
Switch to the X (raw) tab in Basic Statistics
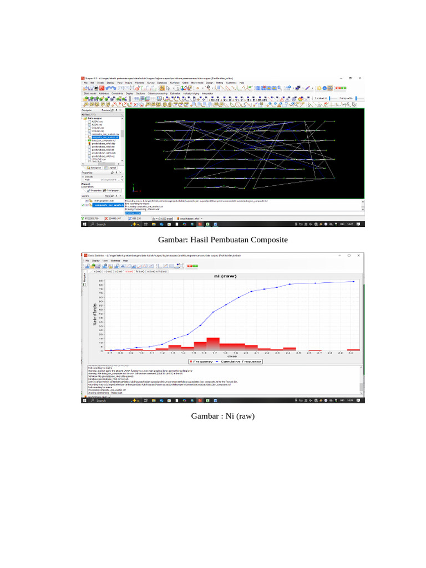(98, 271)
